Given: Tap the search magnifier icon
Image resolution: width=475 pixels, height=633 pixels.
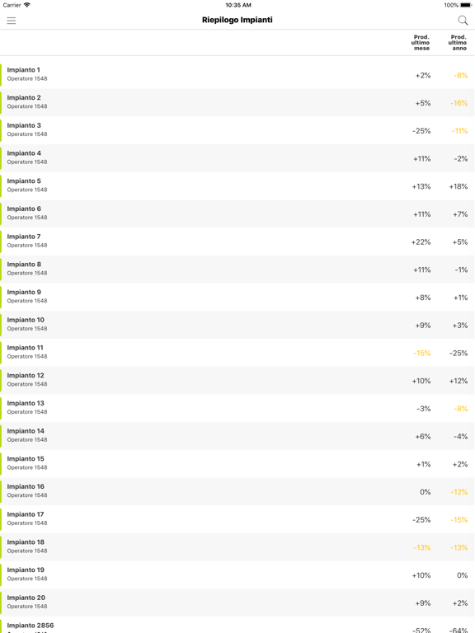Looking at the screenshot, I should click(463, 20).
